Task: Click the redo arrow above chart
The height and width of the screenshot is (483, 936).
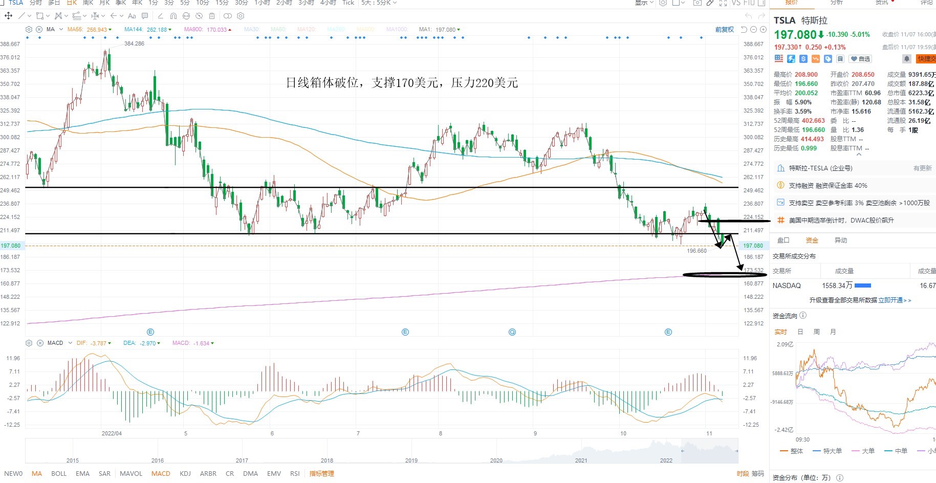Action: pyautogui.click(x=761, y=16)
